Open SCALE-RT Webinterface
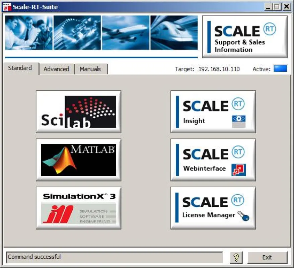 pyautogui.click(x=213, y=160)
